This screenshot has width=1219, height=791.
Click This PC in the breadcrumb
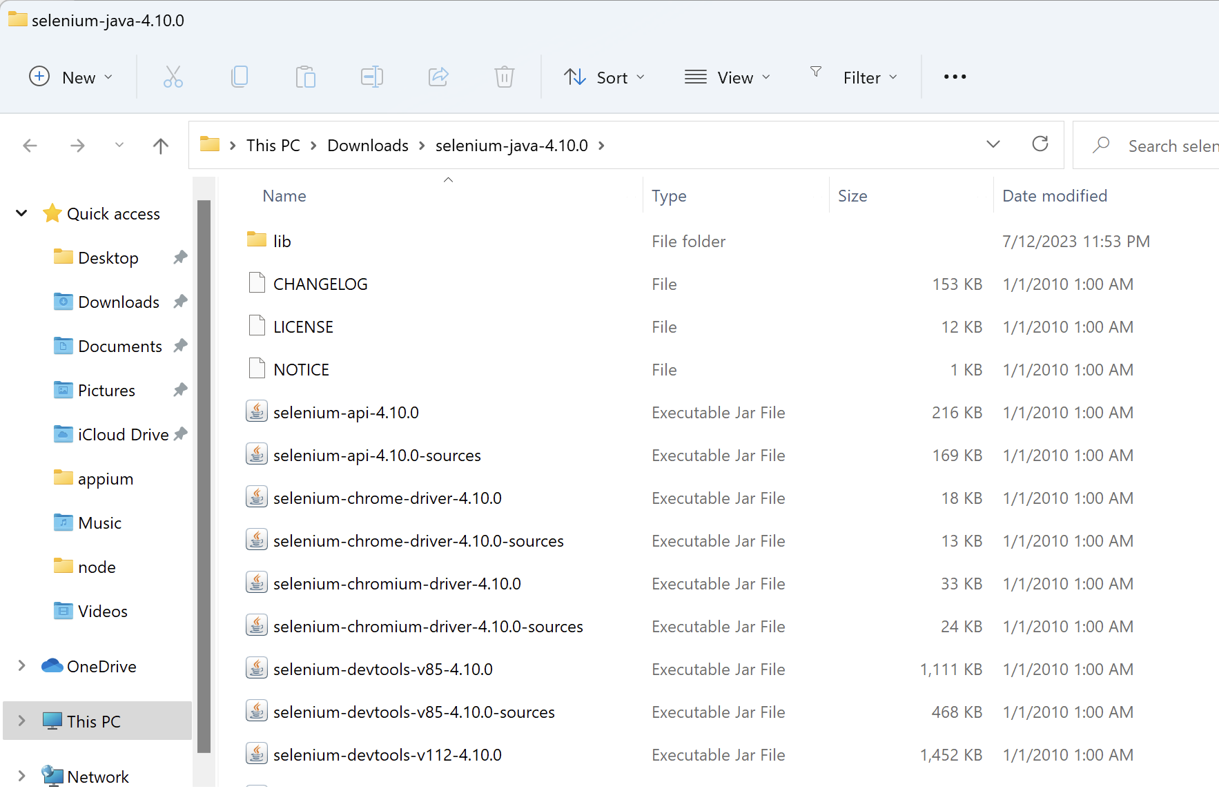273,146
